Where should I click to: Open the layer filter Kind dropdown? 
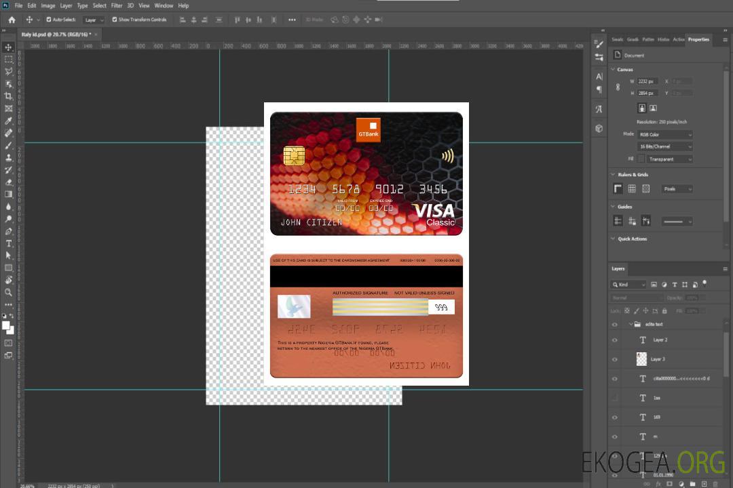(628, 285)
